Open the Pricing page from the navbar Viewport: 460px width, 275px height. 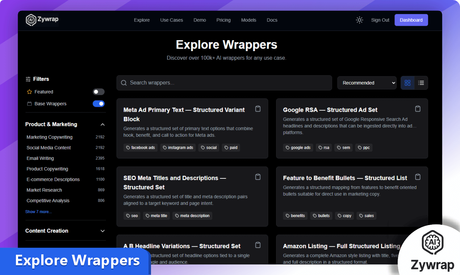point(223,20)
